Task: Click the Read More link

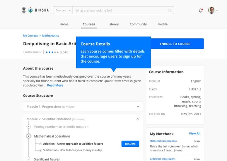Action: click(x=55, y=85)
